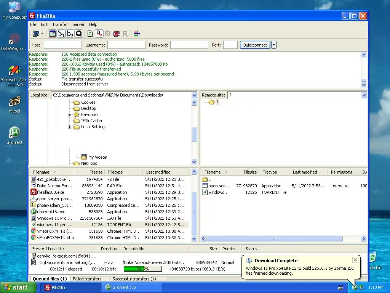Image resolution: width=390 pixels, height=293 pixels.
Task: Click the Username input field
Action: pos(126,45)
